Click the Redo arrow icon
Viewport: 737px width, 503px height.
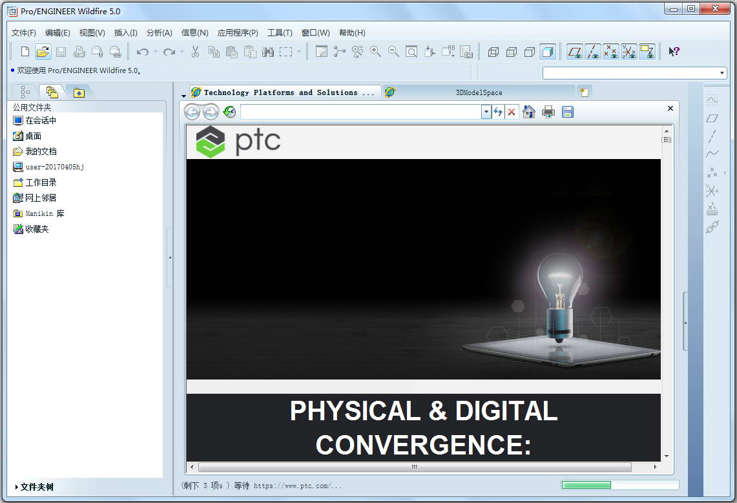(169, 52)
